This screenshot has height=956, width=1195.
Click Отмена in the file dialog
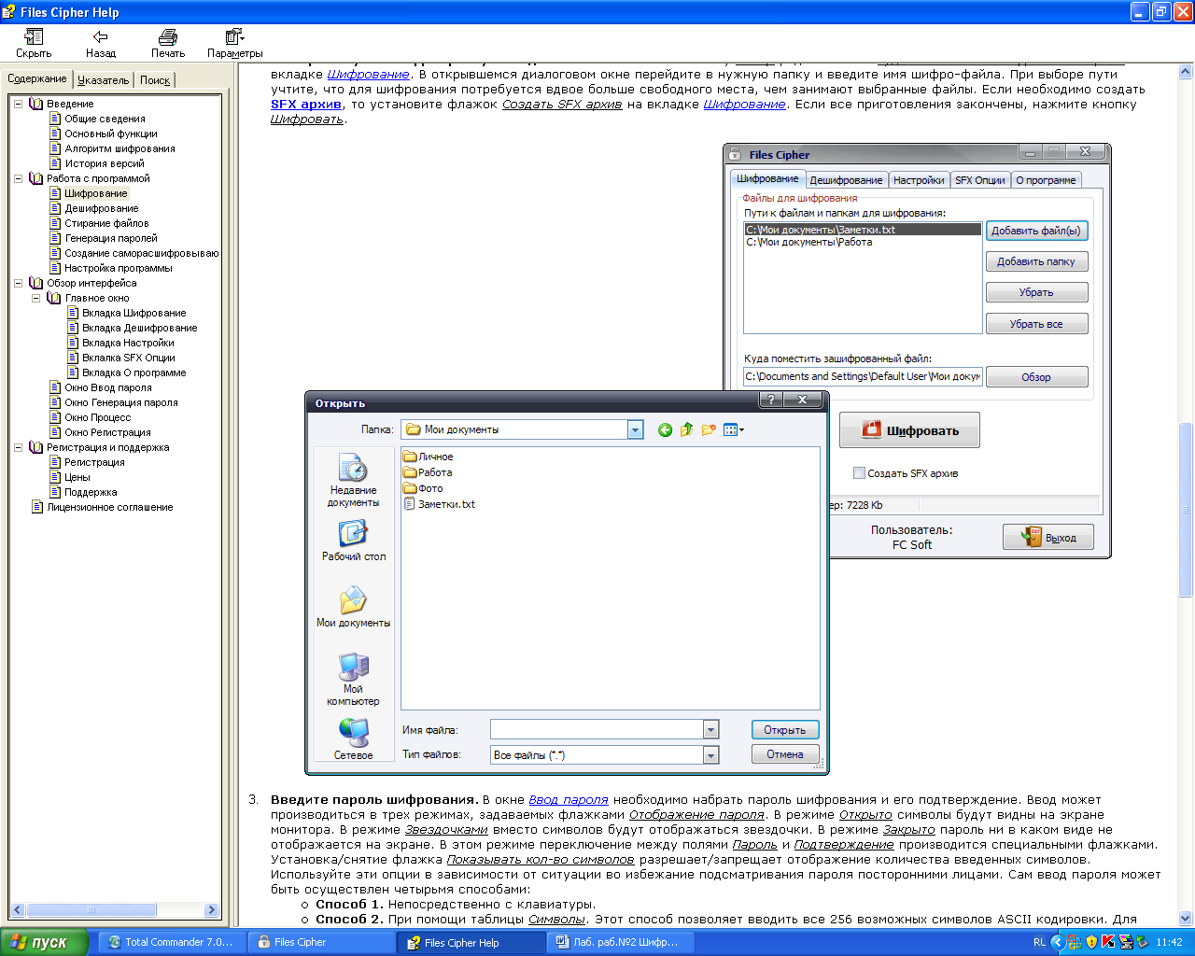pyautogui.click(x=785, y=754)
